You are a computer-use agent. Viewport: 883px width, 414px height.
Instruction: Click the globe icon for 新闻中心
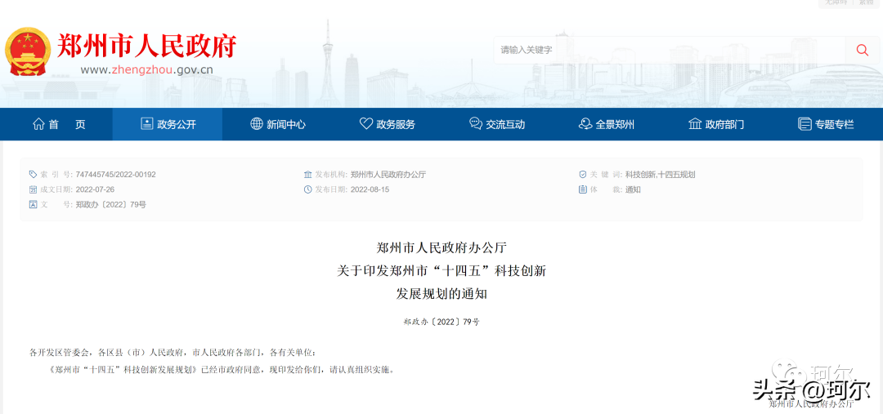pyautogui.click(x=256, y=124)
